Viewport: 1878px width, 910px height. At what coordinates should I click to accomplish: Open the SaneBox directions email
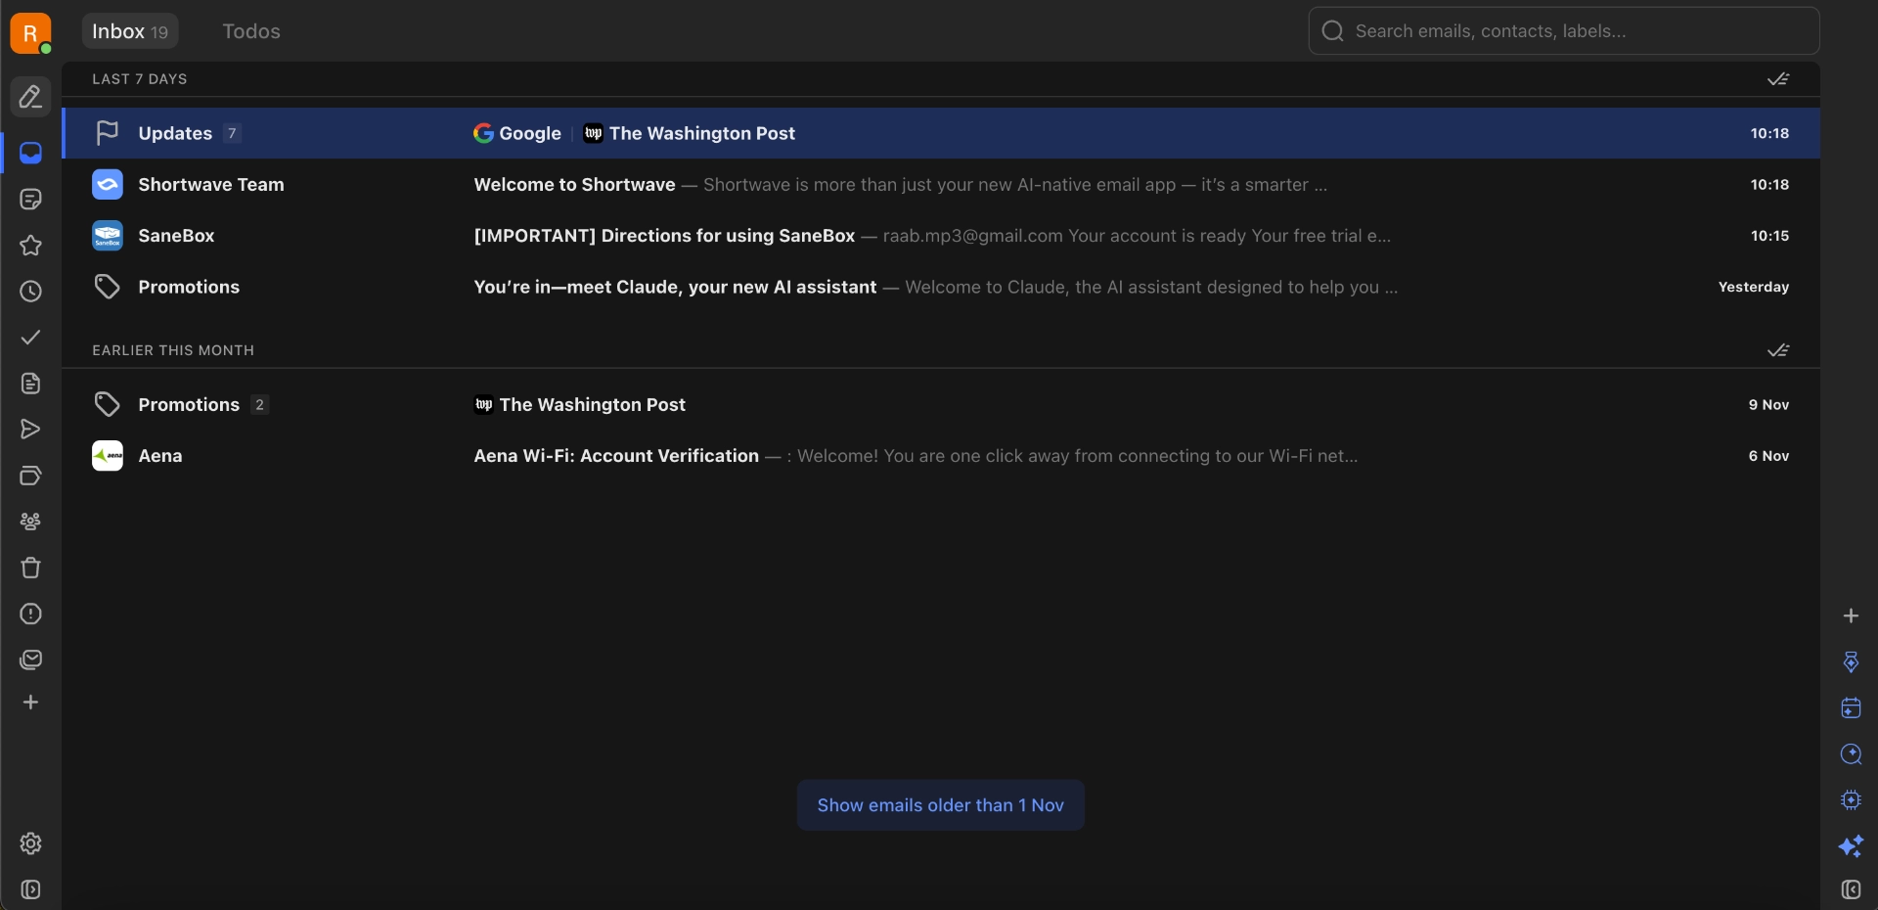pos(941,236)
